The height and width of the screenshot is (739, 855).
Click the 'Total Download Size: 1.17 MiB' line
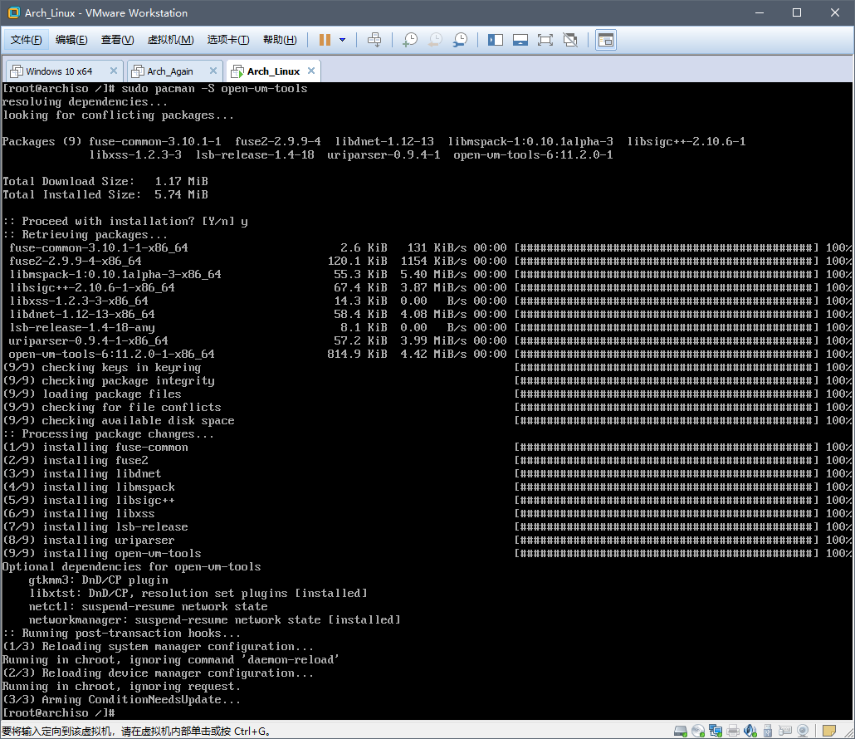click(x=105, y=181)
